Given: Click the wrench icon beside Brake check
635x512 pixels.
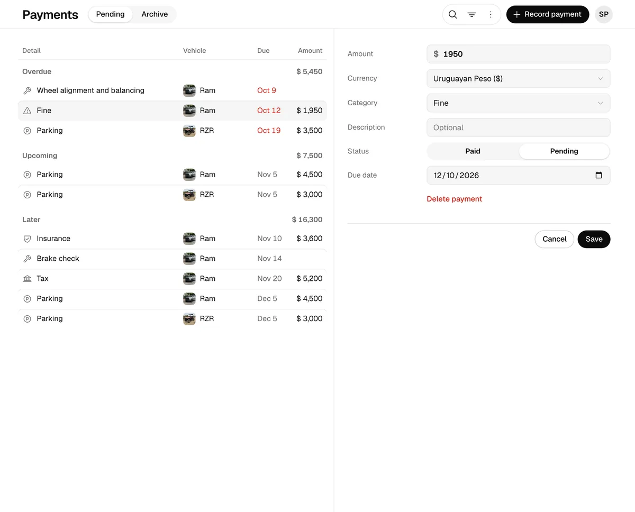Looking at the screenshot, I should click(x=28, y=259).
